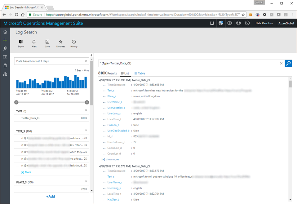
Task: Open notifications bell in the top header
Action: [212, 23]
